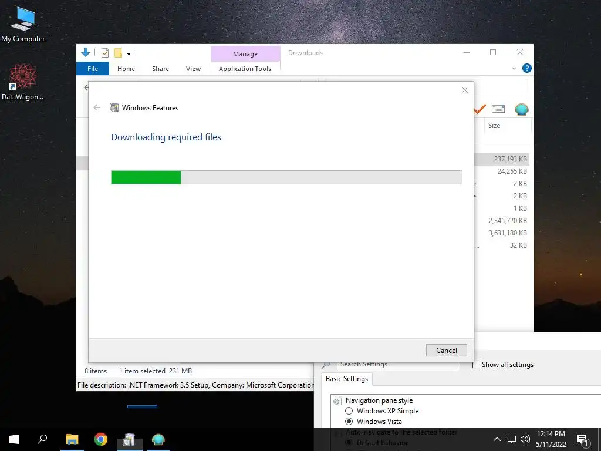
Task: Click the shell icon in Explorer toolbar
Action: (x=521, y=109)
